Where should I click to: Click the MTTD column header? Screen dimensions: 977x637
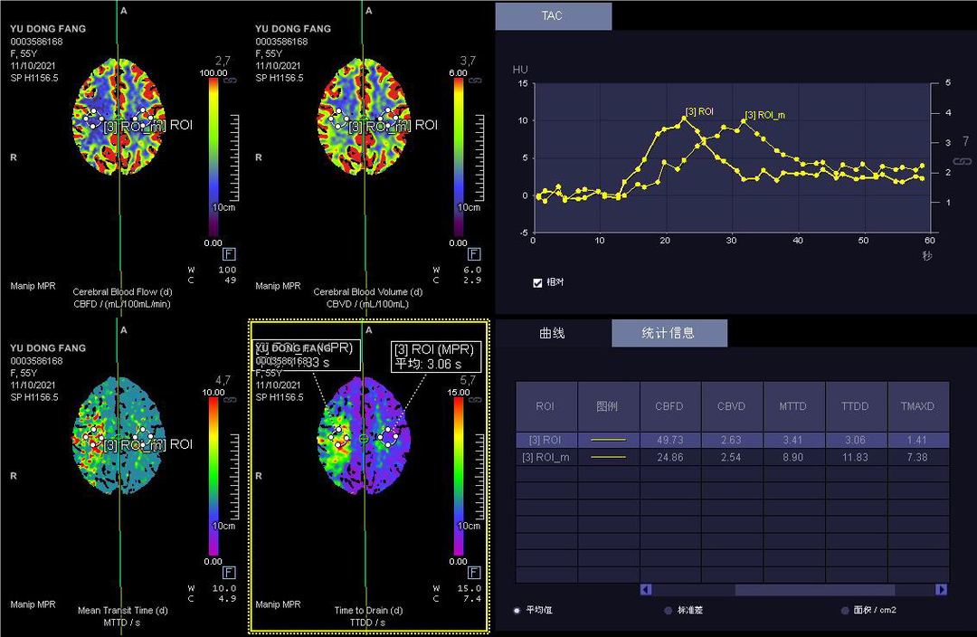point(793,406)
